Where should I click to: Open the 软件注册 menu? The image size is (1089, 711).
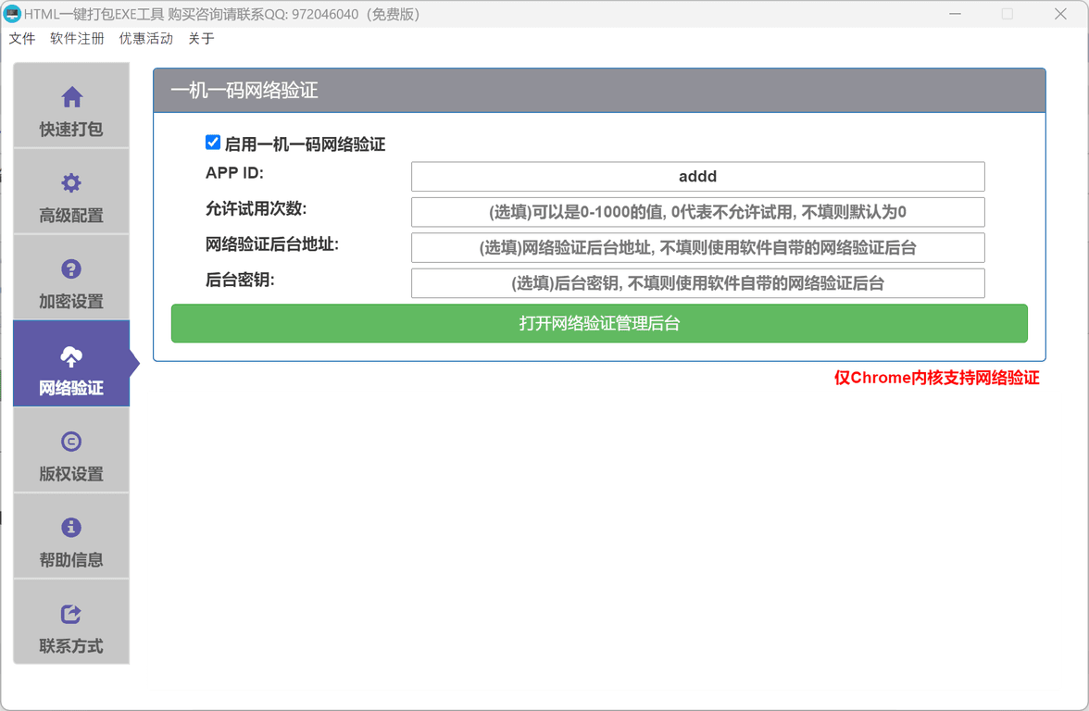pyautogui.click(x=77, y=39)
